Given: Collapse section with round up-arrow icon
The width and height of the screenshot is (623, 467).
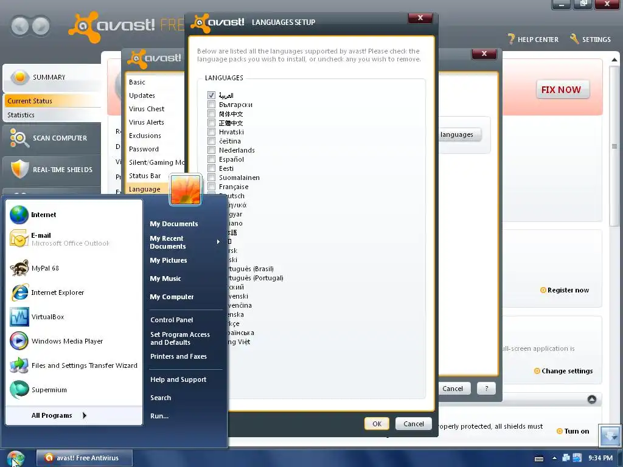Looking at the screenshot, I should [x=591, y=399].
